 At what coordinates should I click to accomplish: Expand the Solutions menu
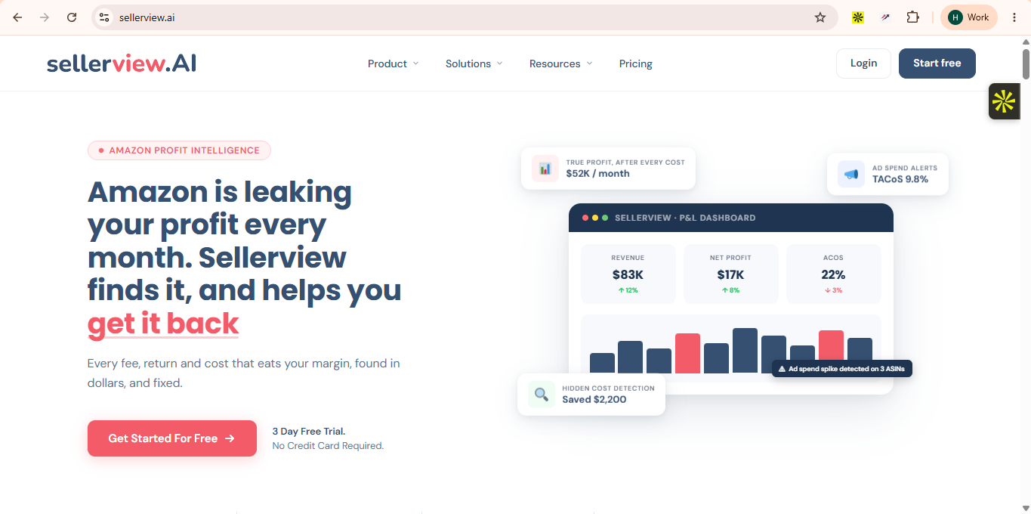[x=474, y=63]
